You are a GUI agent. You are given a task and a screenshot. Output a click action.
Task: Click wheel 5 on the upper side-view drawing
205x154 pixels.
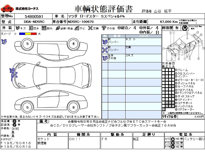[x=27, y=44]
